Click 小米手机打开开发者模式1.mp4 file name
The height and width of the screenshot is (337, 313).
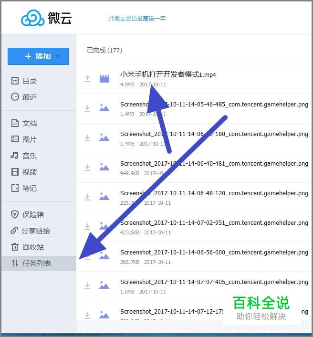point(168,74)
